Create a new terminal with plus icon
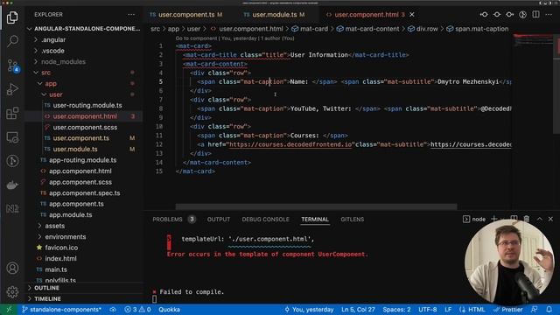The image size is (560, 315). (494, 219)
